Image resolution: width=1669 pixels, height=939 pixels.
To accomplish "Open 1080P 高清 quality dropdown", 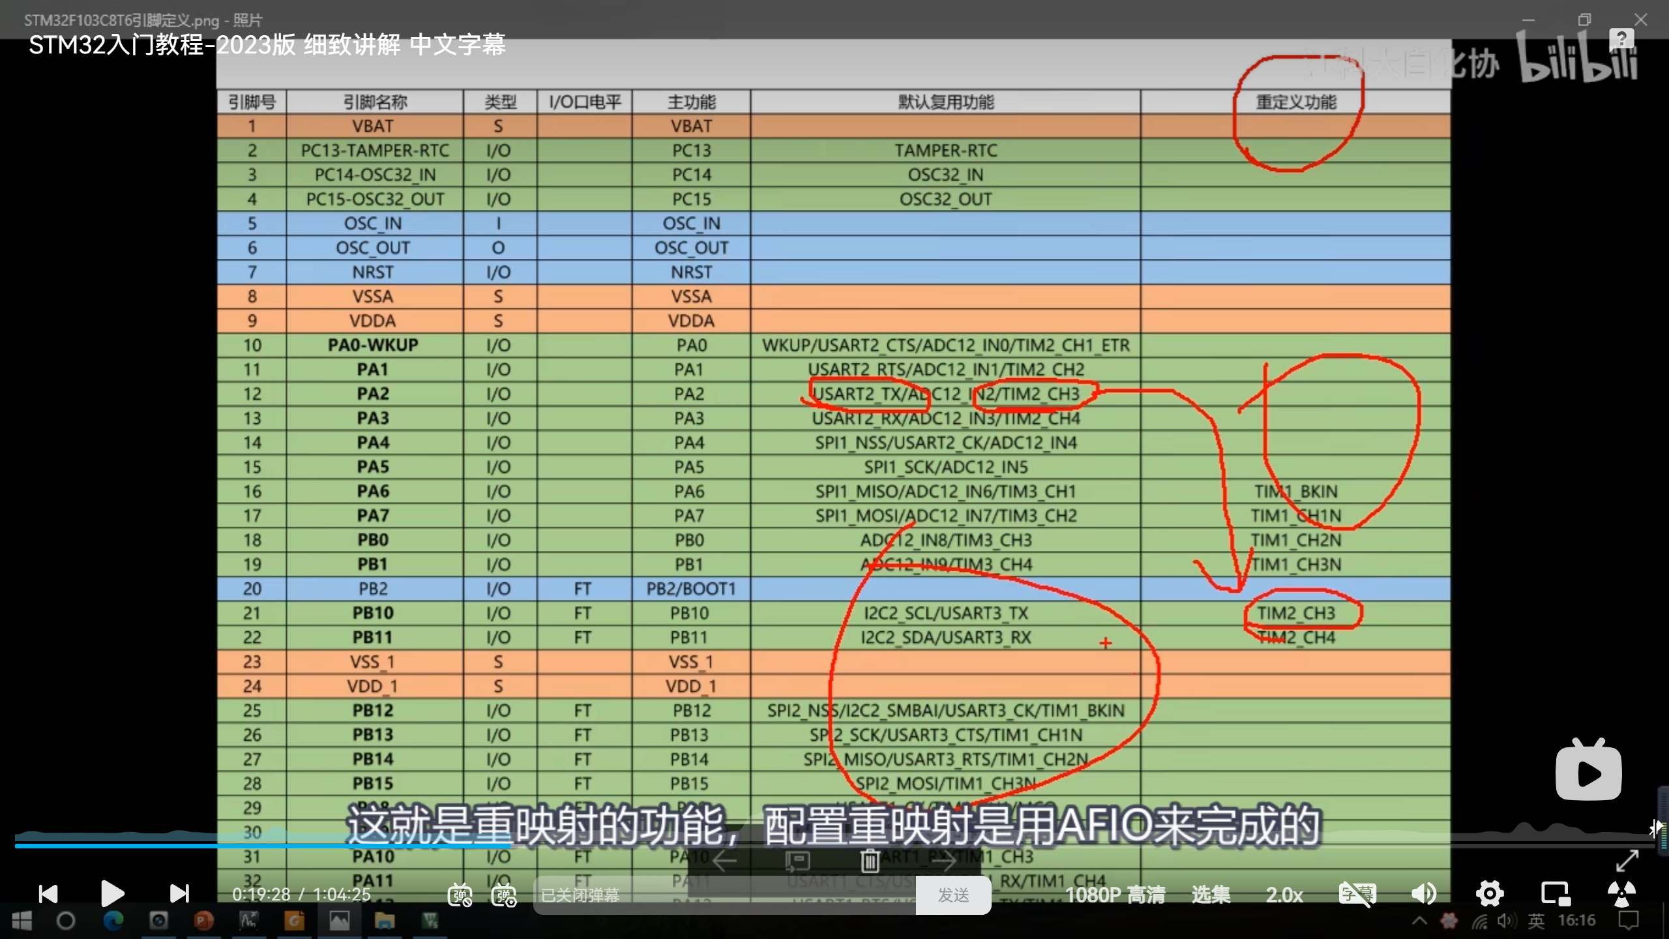I will click(x=1115, y=895).
